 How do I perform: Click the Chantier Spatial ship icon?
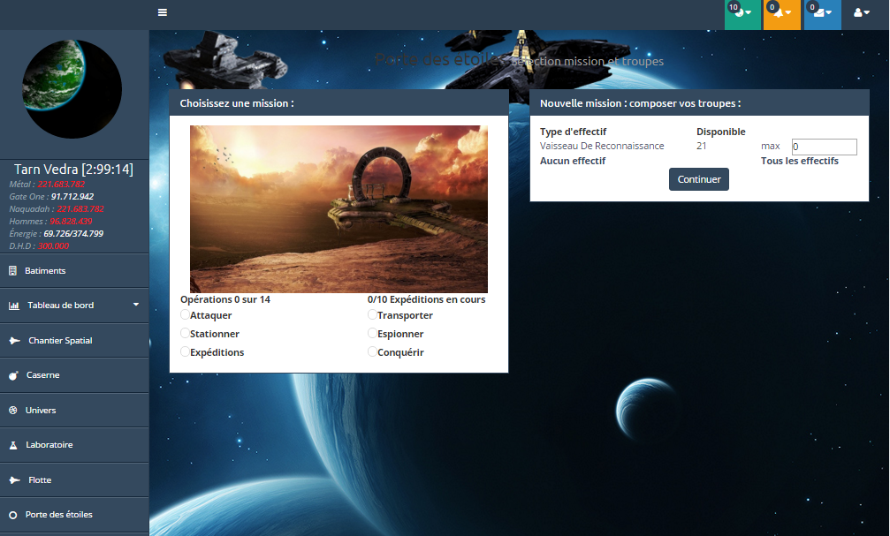point(15,340)
